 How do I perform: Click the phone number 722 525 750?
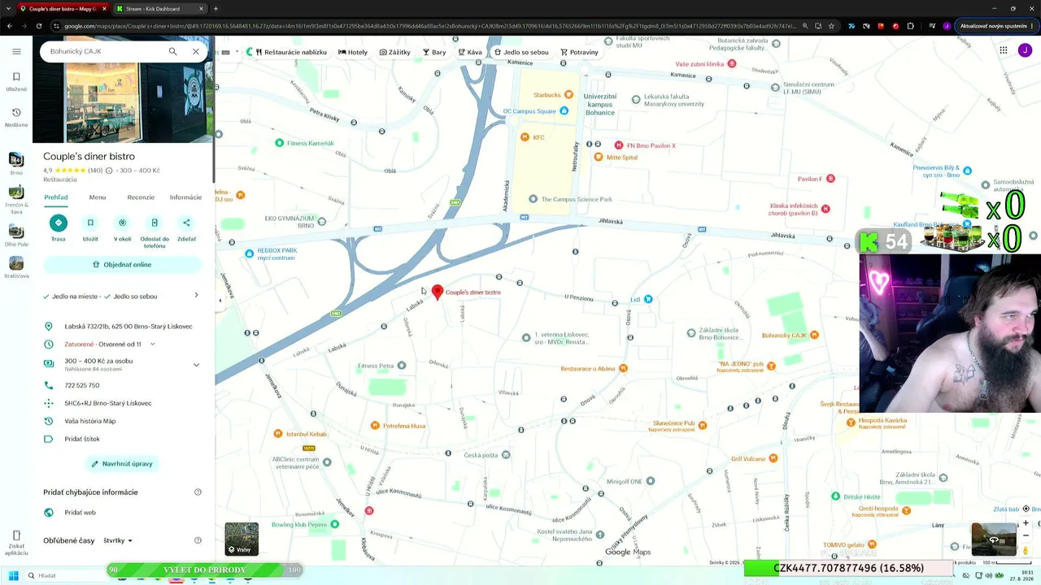[82, 385]
